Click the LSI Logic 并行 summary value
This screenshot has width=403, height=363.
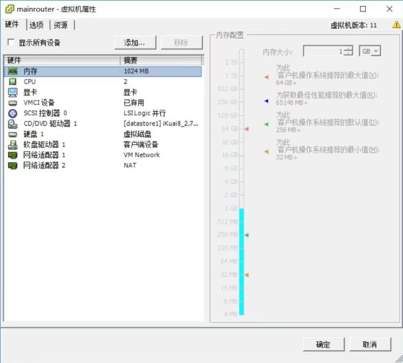click(145, 113)
